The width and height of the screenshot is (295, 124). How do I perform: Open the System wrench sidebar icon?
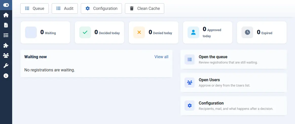click(x=6, y=66)
